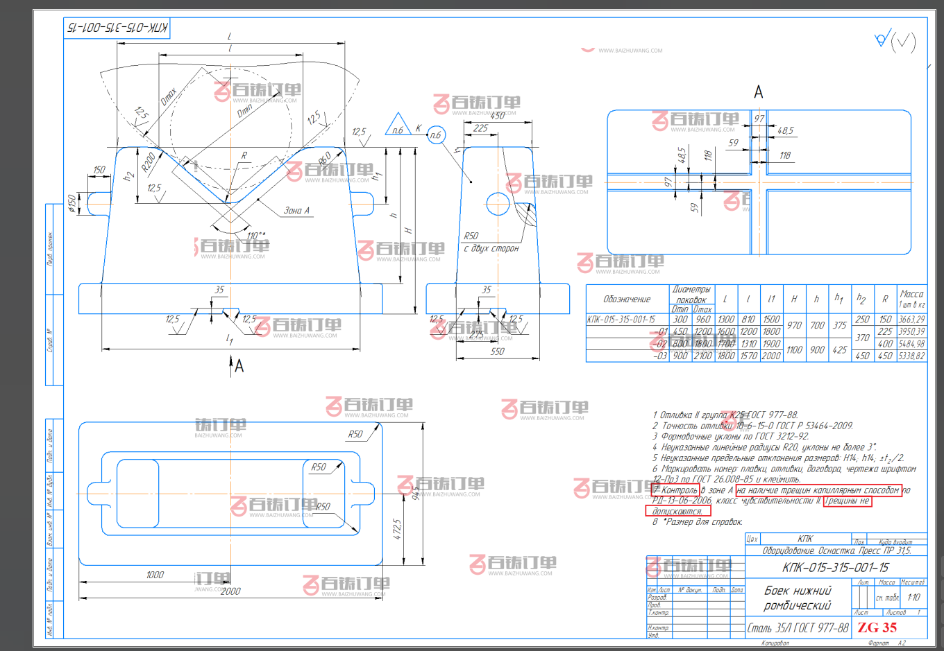
Task: Select the "Dmax" column header
Action: pos(702,309)
